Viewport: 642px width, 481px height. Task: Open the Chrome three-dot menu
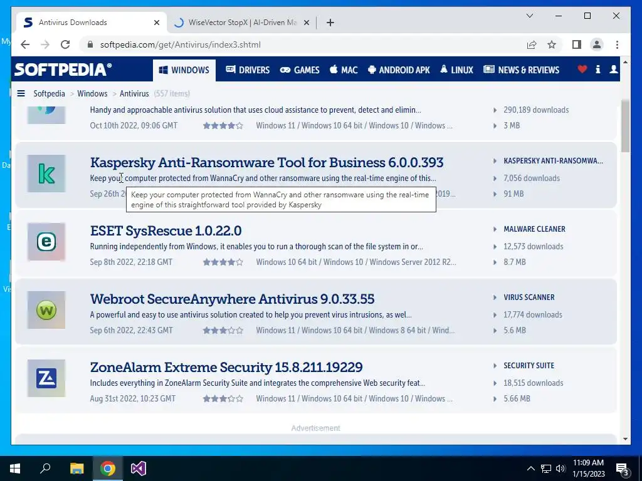617,44
